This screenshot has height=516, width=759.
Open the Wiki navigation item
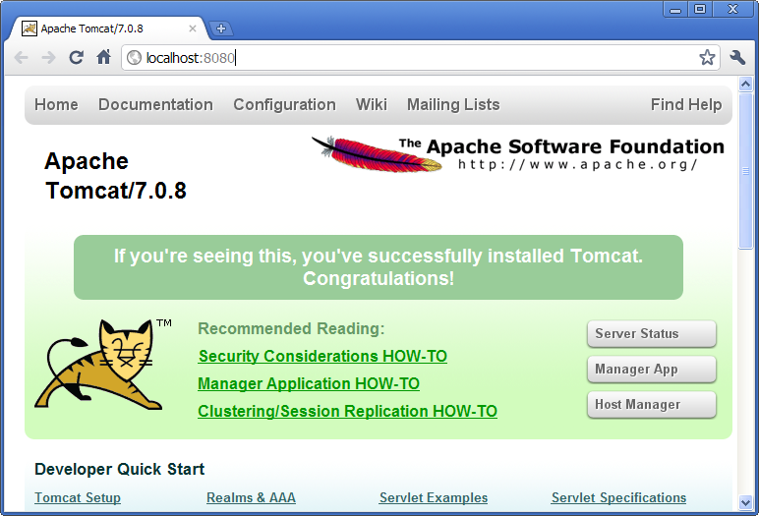(372, 104)
